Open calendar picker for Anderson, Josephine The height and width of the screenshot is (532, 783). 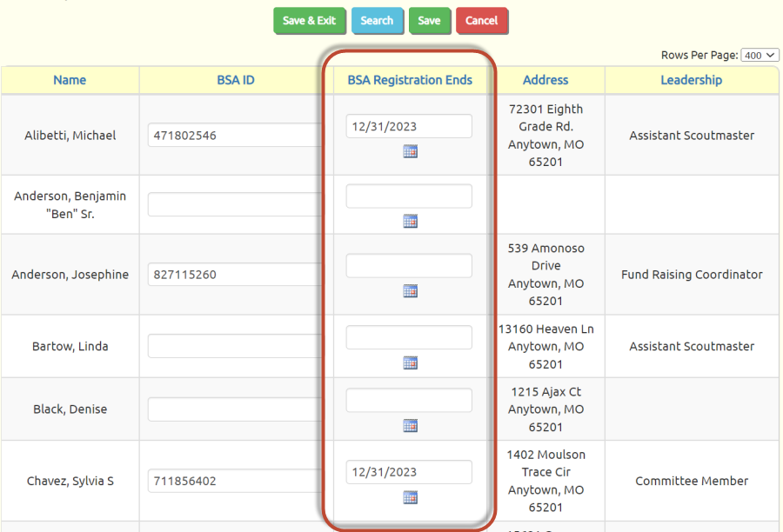click(x=410, y=291)
